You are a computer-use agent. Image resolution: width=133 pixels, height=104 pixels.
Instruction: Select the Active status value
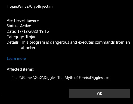26,26
